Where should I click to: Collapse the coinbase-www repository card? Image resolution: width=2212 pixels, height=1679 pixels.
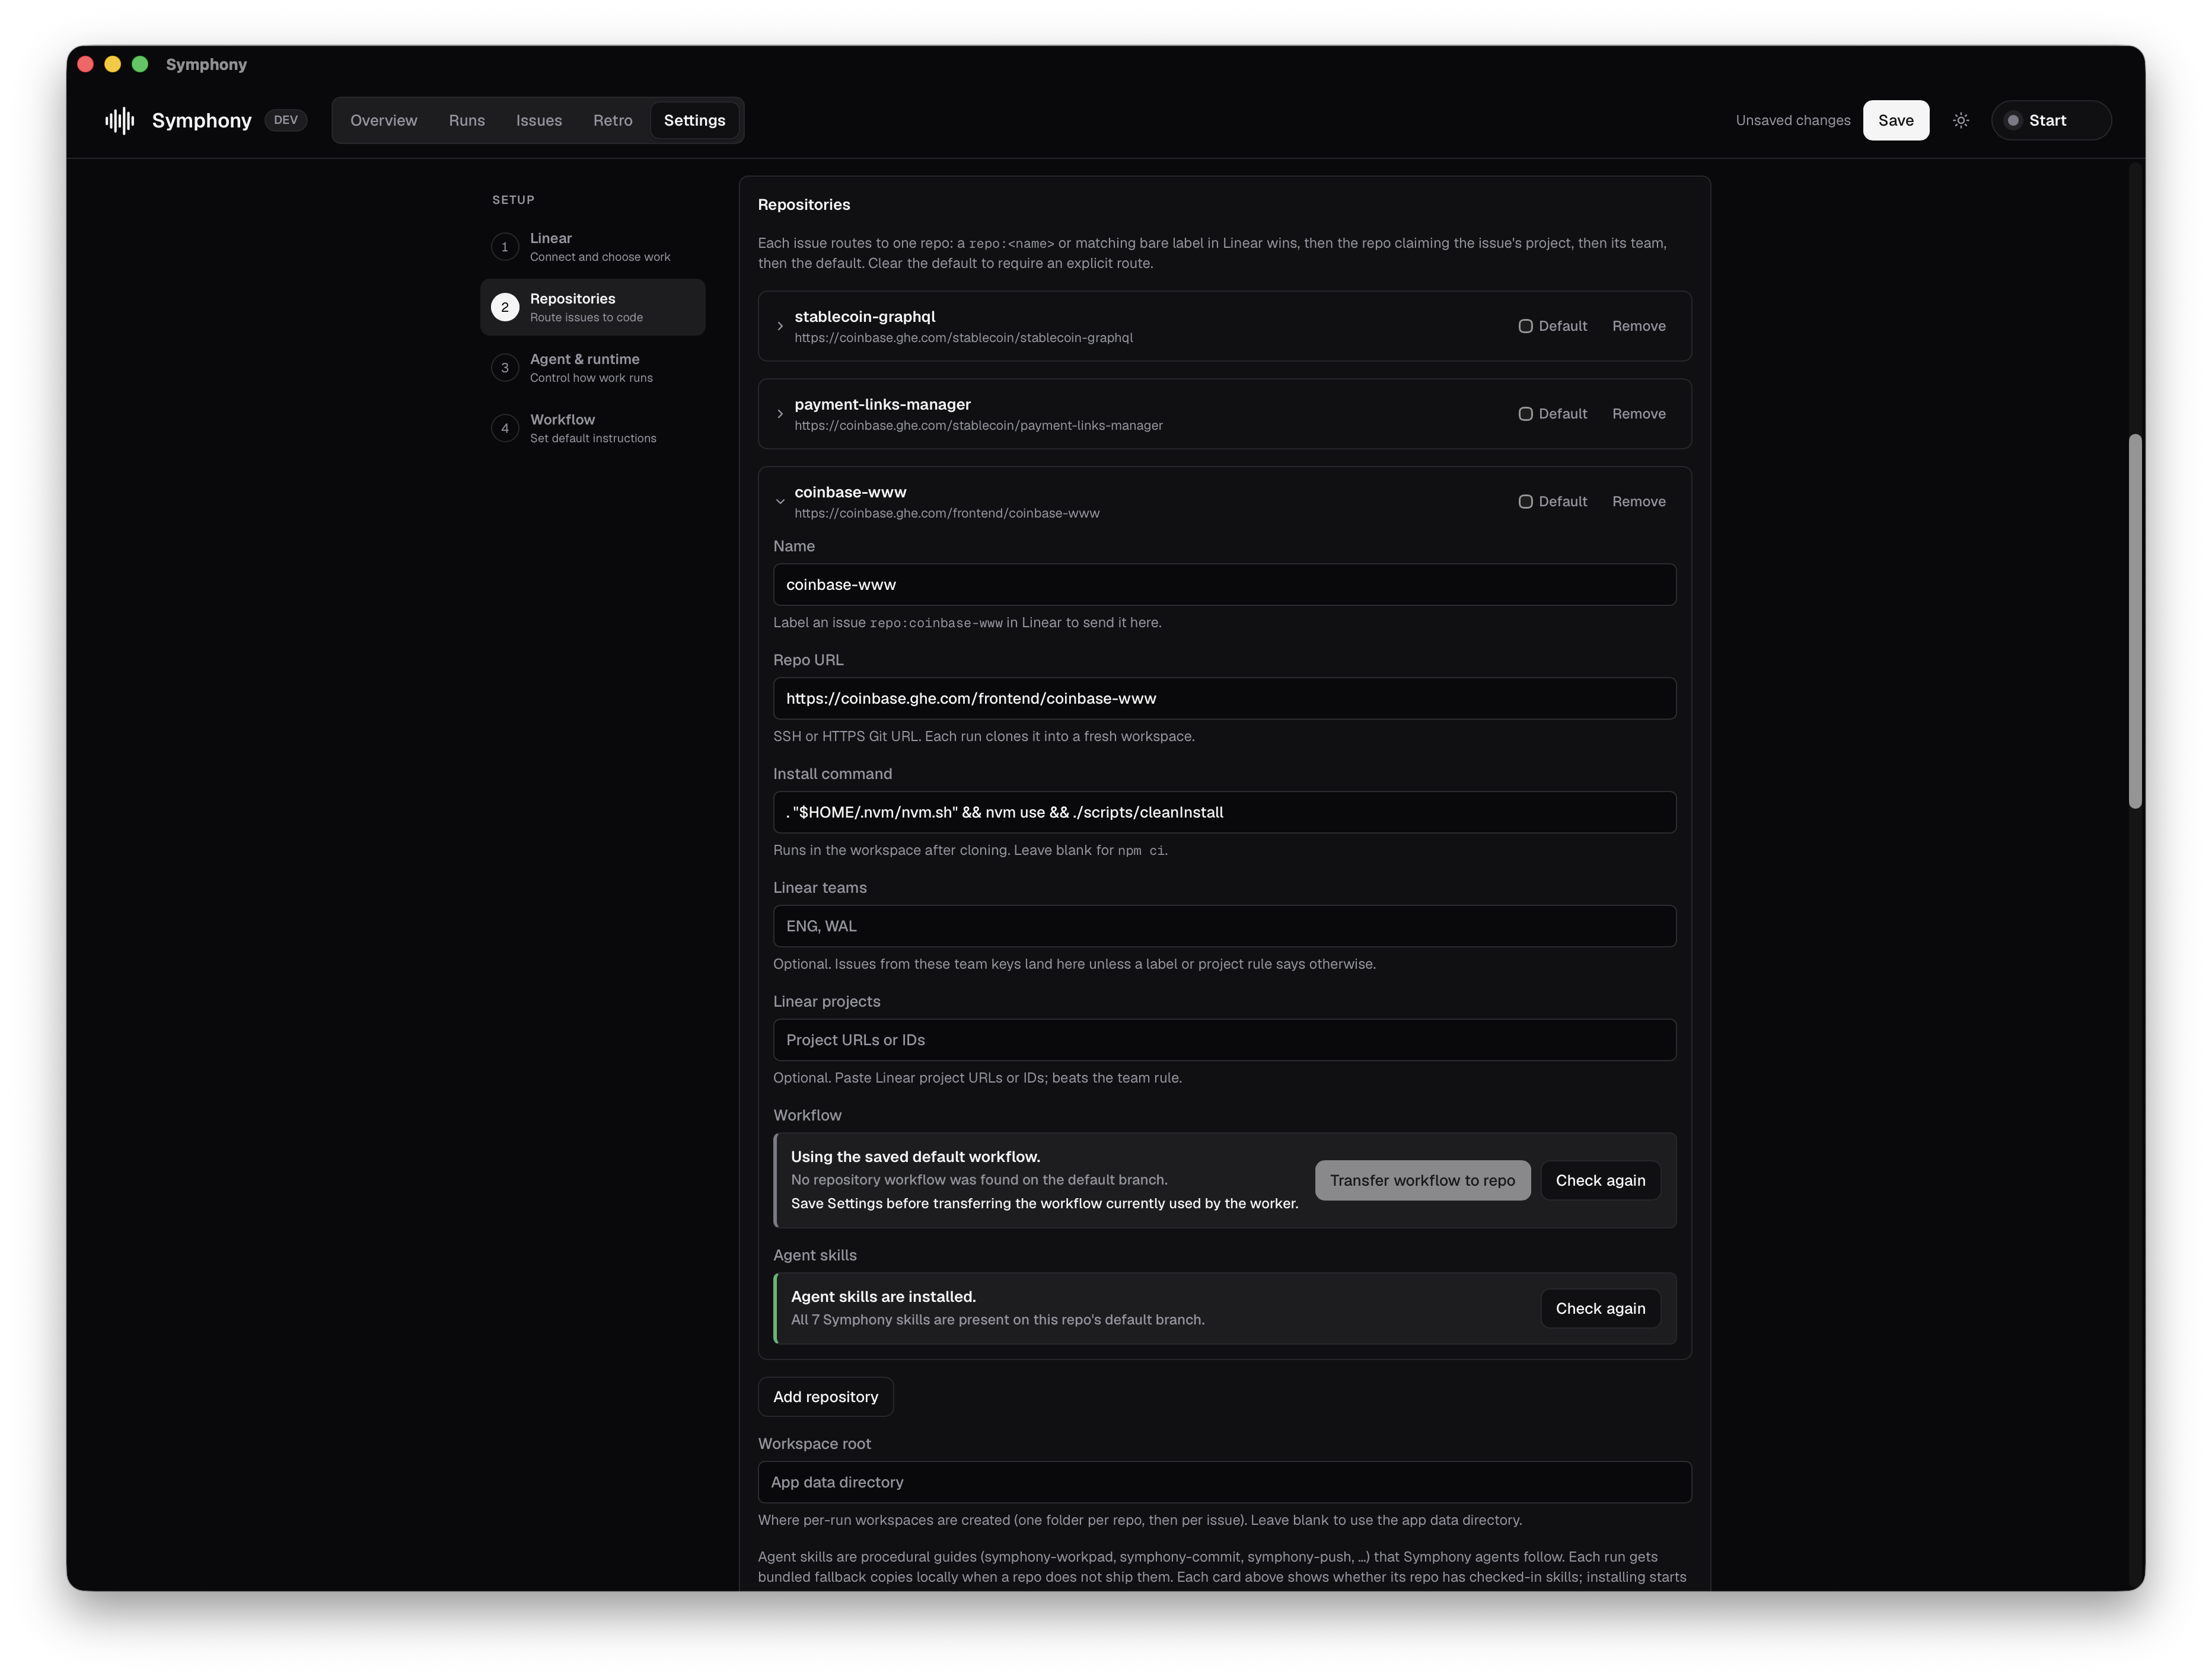(780, 502)
